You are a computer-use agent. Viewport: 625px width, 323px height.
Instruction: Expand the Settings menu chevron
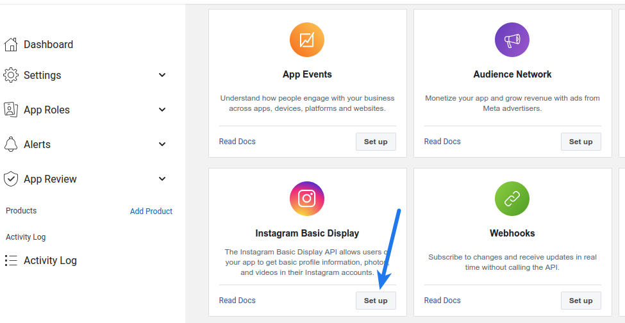(x=162, y=75)
